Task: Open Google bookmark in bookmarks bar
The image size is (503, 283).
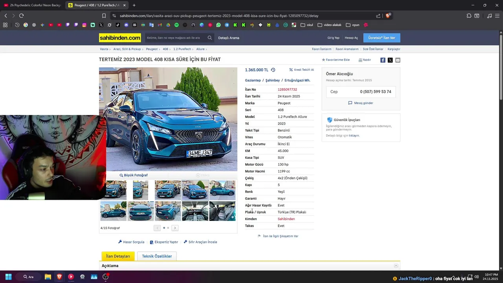Action: (26, 25)
